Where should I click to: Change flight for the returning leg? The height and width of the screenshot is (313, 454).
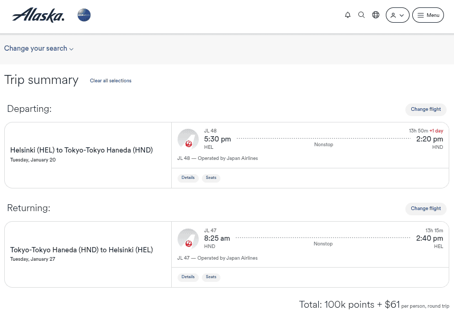pyautogui.click(x=425, y=208)
